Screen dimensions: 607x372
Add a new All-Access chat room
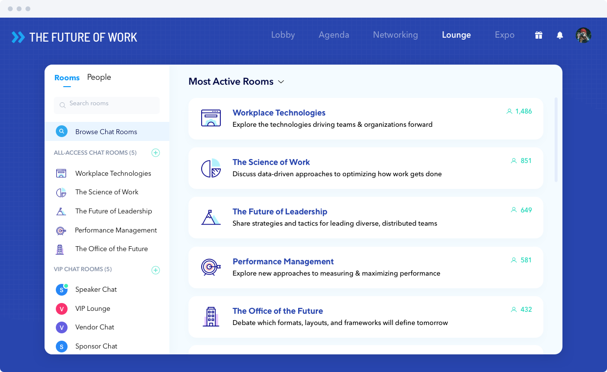[x=156, y=153]
